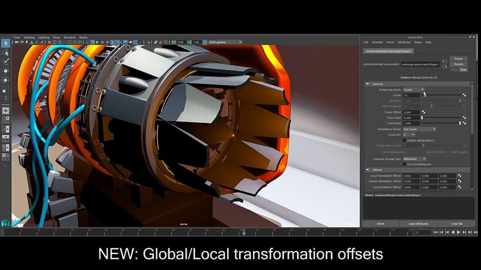Toggle the gamma control green icon
The height and width of the screenshot is (270, 481).
[x=189, y=42]
